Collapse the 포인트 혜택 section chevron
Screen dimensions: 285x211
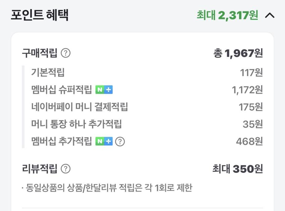pos(270,15)
